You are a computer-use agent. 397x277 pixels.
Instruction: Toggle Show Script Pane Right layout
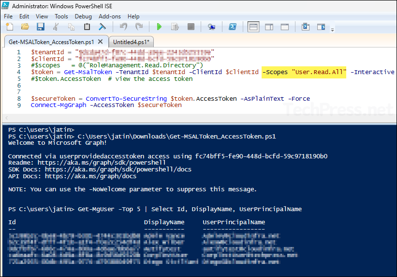pyautogui.click(x=269, y=27)
